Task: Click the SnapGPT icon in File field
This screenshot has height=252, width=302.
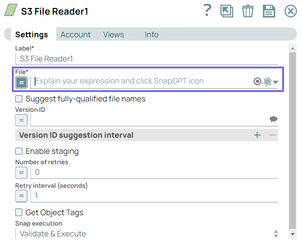Action: point(267,82)
